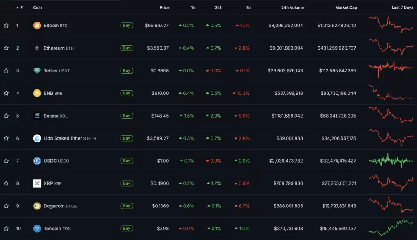Buy BNB via its Buy button
Screen dimensions: 417x240
(127, 93)
